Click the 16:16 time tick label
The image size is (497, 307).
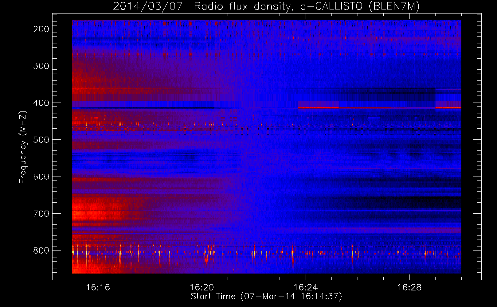point(98,288)
